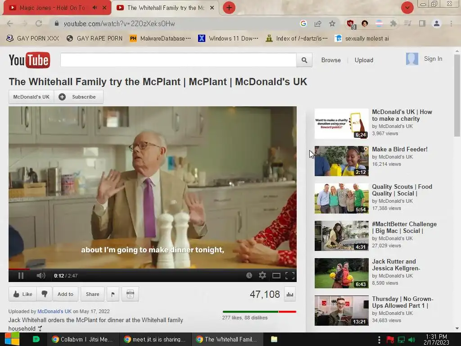Show video statistics bar chart icon
Screen dimensions: 461x346
[290, 295]
